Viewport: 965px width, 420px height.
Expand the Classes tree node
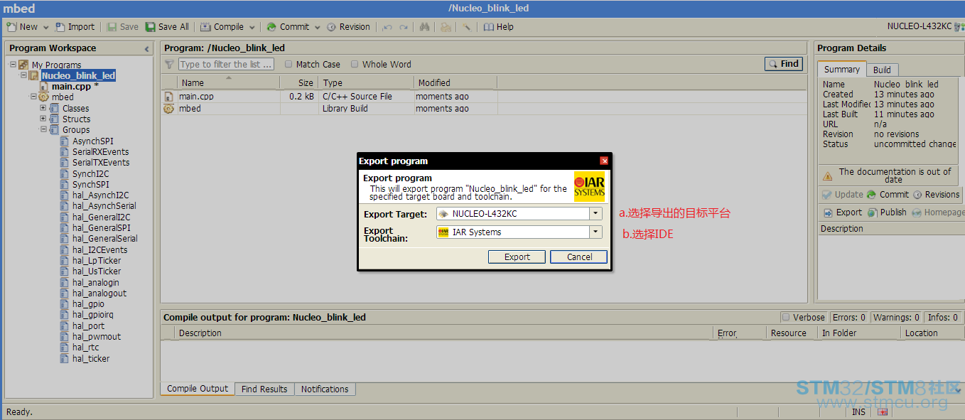pos(43,108)
